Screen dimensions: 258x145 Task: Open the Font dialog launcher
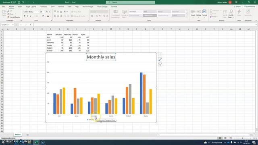(x=52, y=21)
